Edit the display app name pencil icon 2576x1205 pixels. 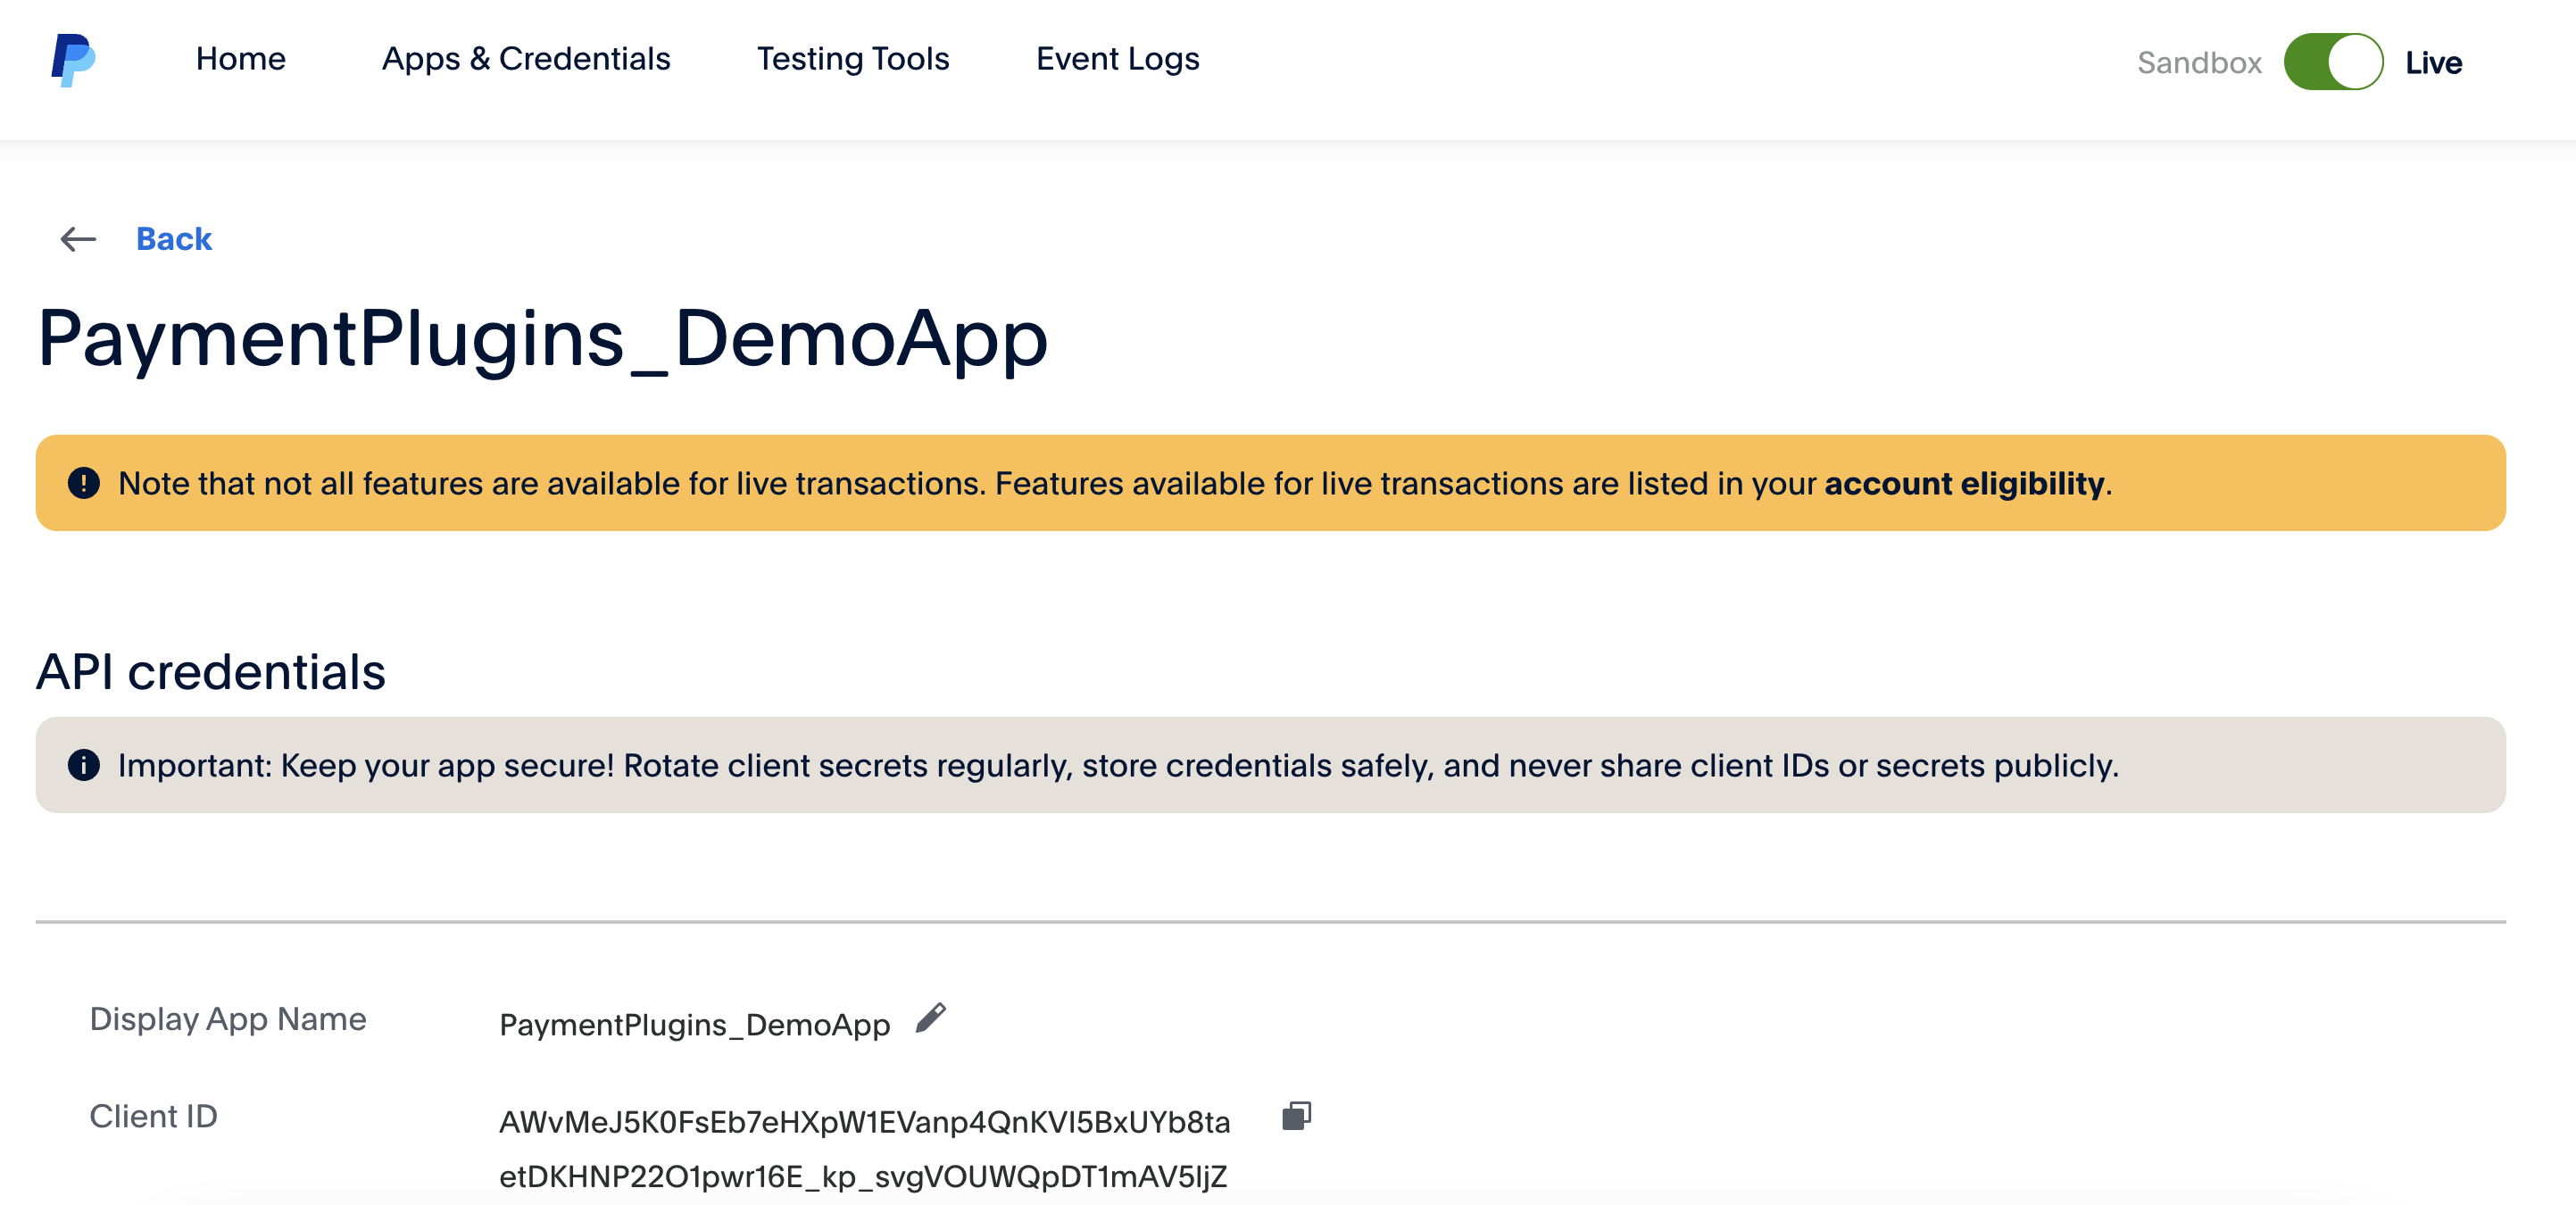pyautogui.click(x=931, y=1018)
